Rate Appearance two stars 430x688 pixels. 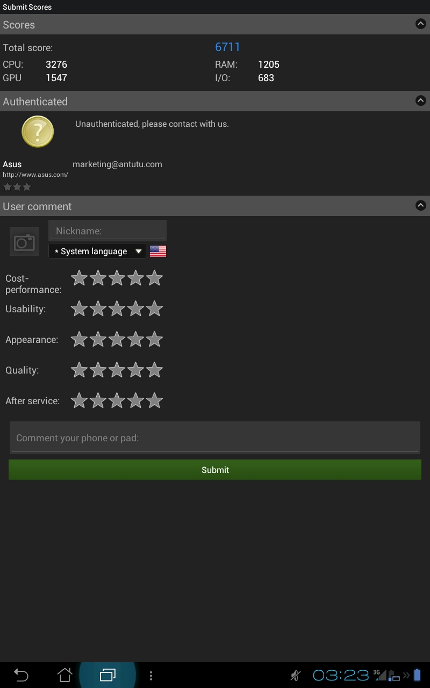pyautogui.click(x=98, y=339)
